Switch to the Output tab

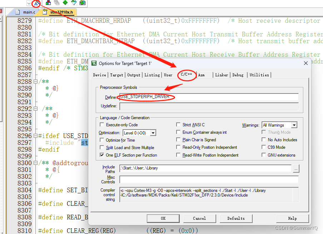pos(134,75)
